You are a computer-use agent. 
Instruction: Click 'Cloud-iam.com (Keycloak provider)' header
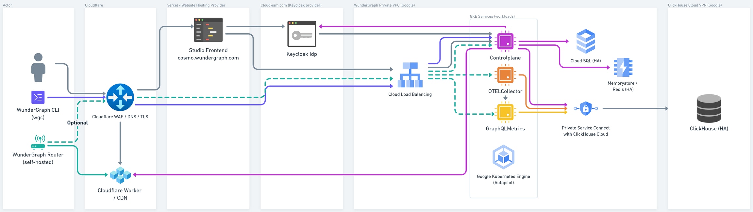tap(291, 5)
